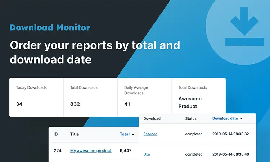Click the 08:33:40 timestamp in Uza row
Viewport: 270px width, 162px height.
[x=230, y=154]
